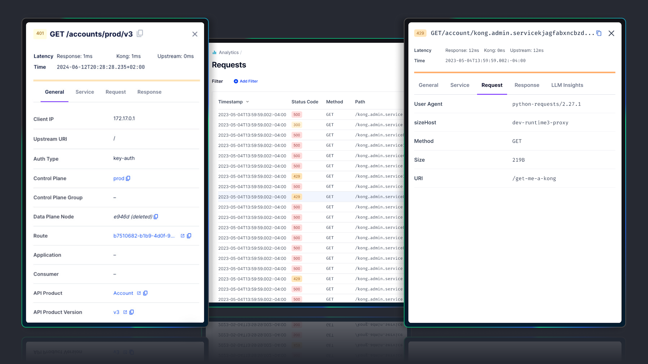Image resolution: width=648 pixels, height=364 pixels.
Task: Open the Service tab in left panel
Action: (85, 92)
